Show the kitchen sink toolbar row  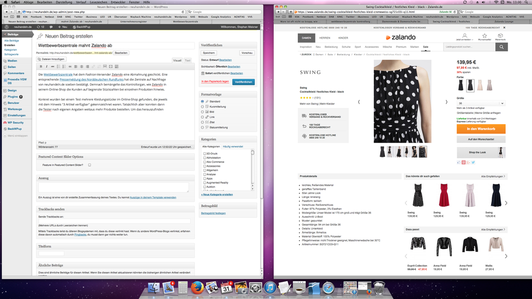point(116,67)
